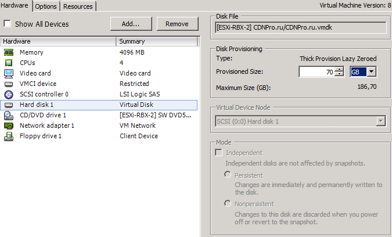Click the CD/DVD drive 1 icon

point(9,115)
